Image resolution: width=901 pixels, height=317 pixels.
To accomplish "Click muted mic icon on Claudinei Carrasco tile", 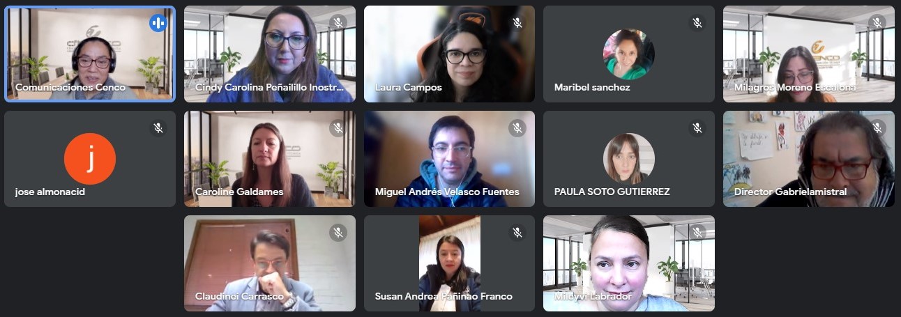I will pyautogui.click(x=338, y=233).
